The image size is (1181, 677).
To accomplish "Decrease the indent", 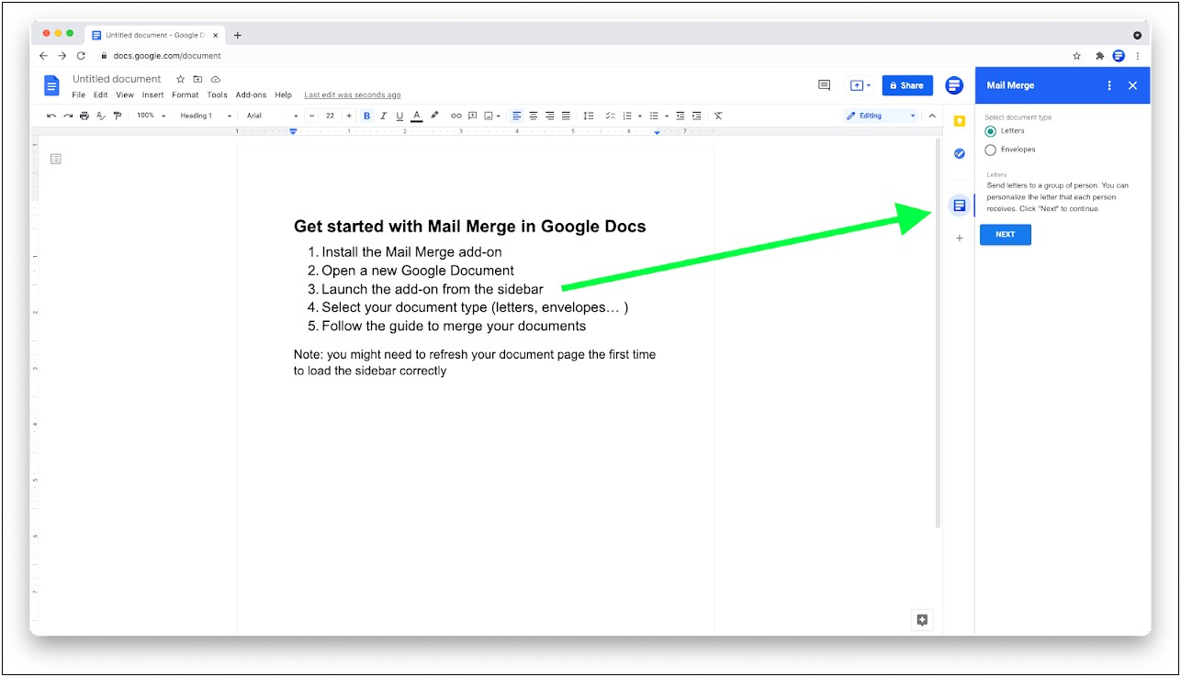I will pos(680,116).
